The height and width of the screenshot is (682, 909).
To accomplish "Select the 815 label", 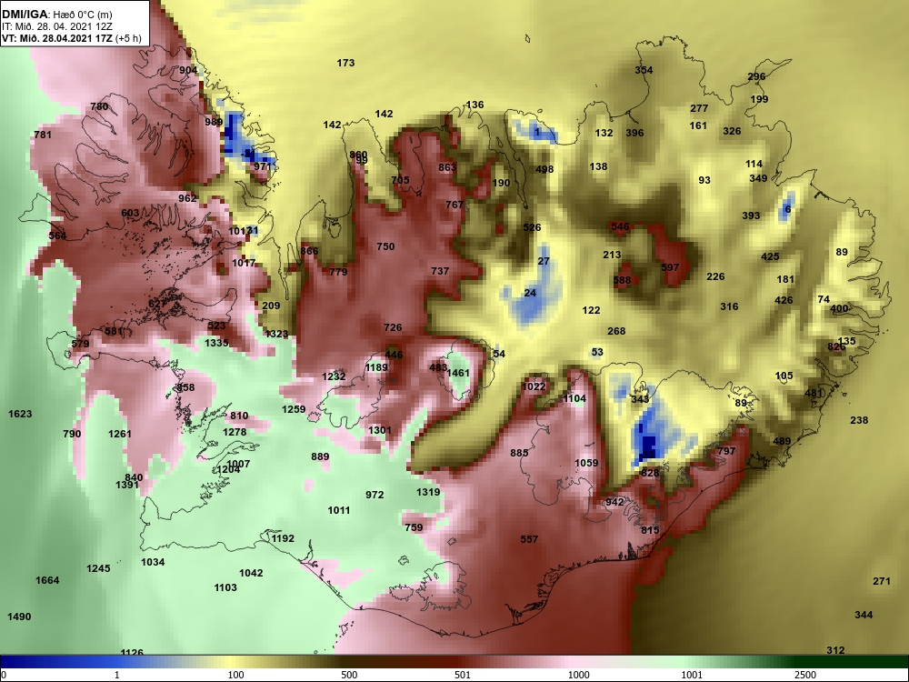I will (x=650, y=530).
